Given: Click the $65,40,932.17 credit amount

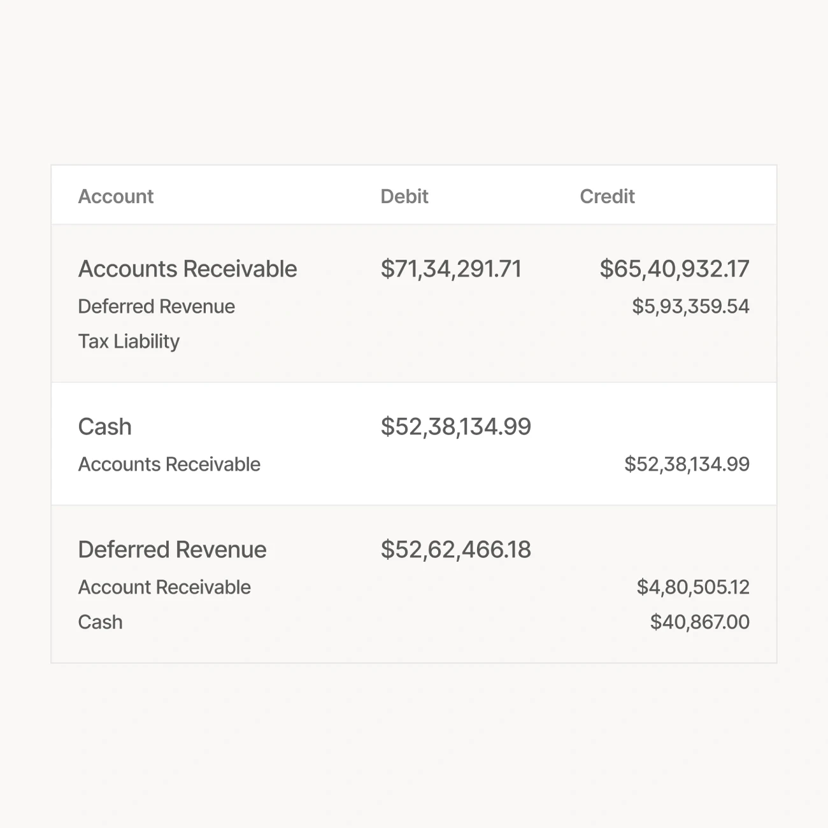Looking at the screenshot, I should click(x=674, y=269).
